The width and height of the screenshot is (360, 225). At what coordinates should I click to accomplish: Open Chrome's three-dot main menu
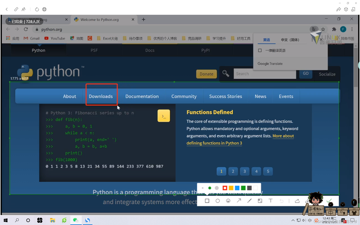tap(352, 29)
